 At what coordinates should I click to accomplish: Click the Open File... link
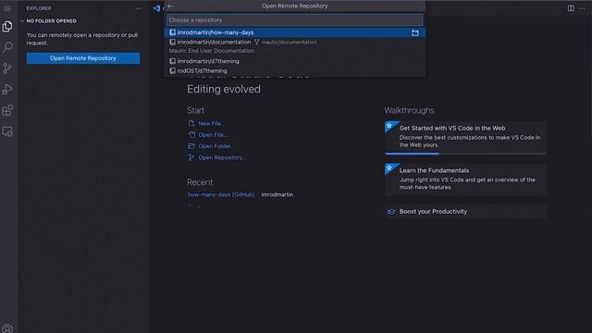coord(214,135)
